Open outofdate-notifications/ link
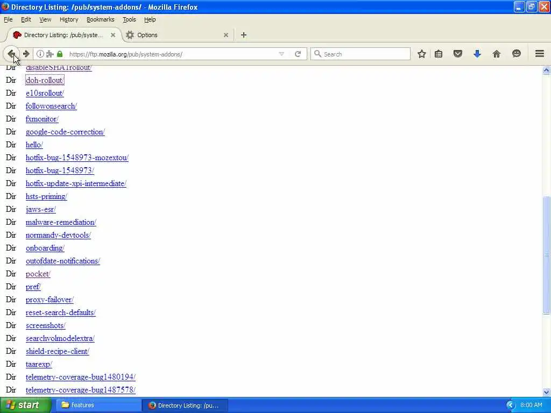551x413 pixels. click(63, 261)
